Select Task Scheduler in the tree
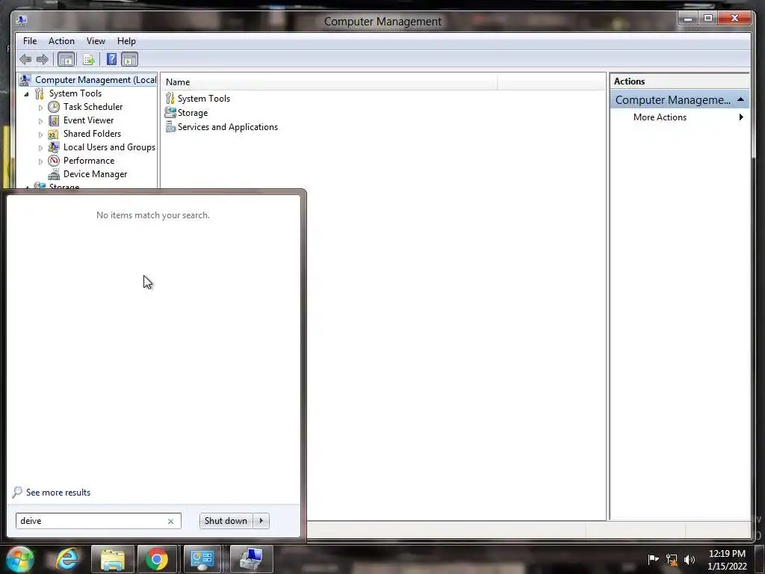The width and height of the screenshot is (765, 574). (x=93, y=107)
